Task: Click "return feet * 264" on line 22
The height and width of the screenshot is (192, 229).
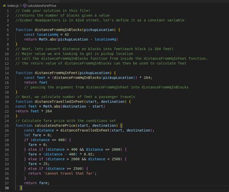Action: [x=34, y=111]
